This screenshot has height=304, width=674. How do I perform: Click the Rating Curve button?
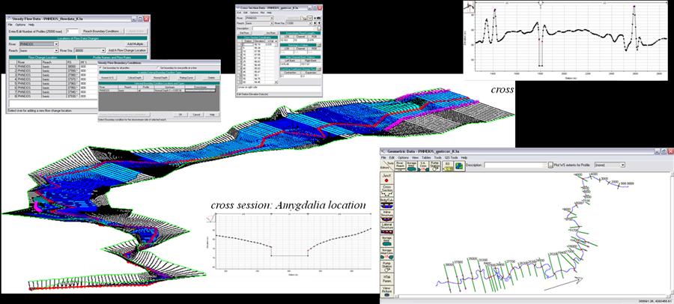[x=186, y=77]
